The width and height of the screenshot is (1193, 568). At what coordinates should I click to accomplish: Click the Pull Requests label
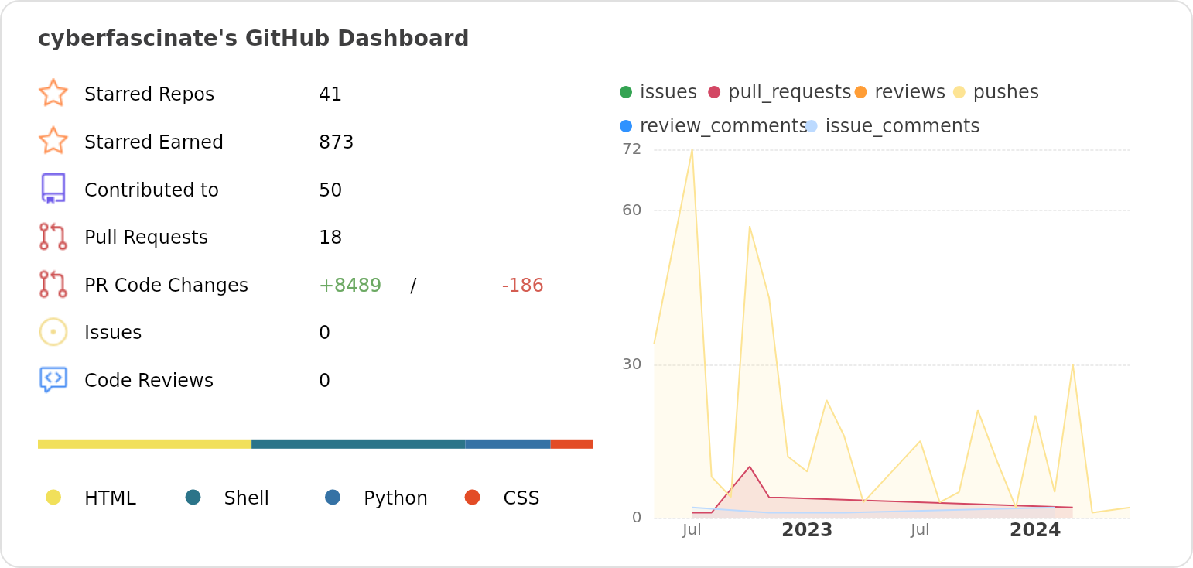tap(146, 238)
